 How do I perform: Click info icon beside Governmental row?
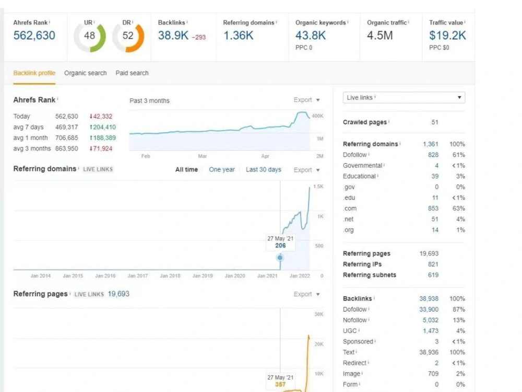[384, 165]
